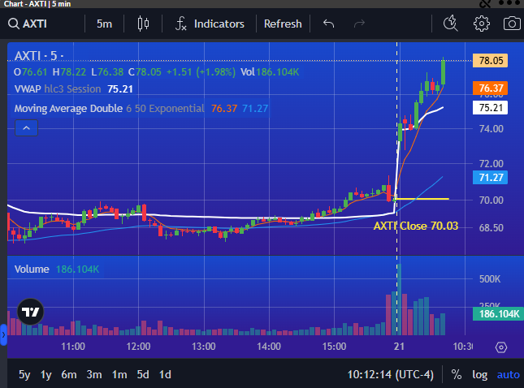Toggle auto scale mode

tap(508, 375)
